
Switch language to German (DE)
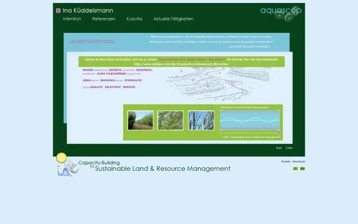[x=295, y=168]
